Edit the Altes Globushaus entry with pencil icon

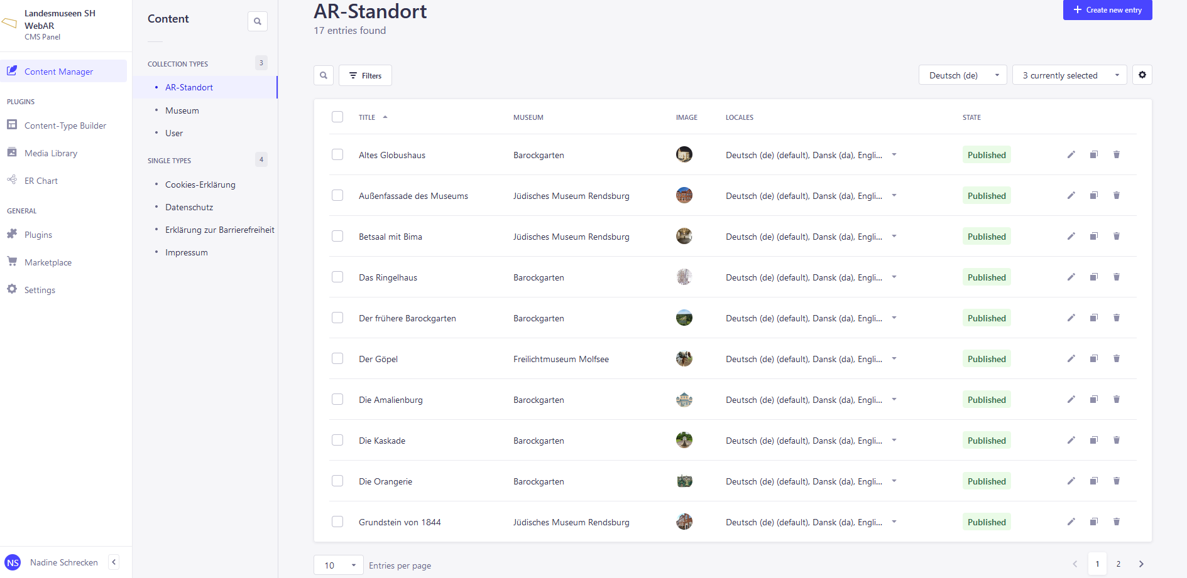point(1071,154)
